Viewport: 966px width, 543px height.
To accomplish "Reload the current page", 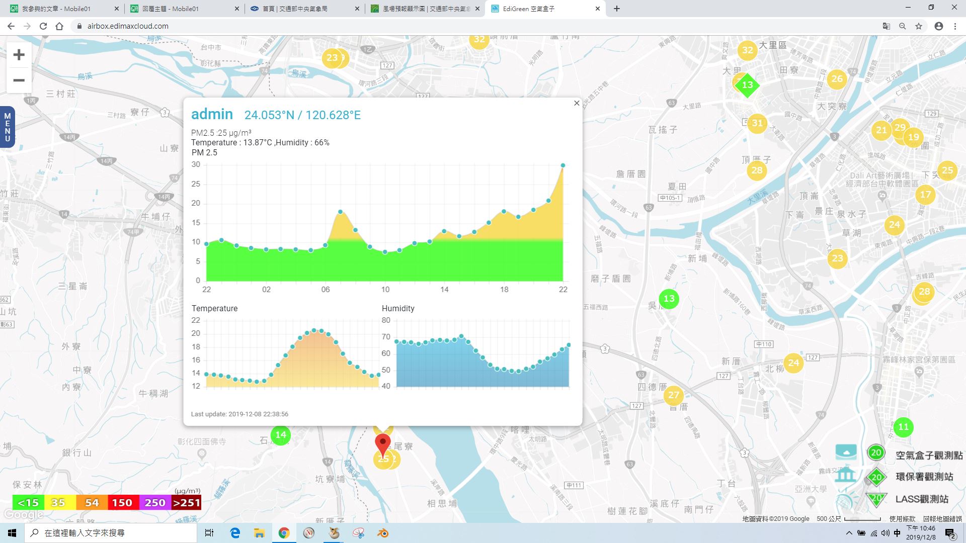I will [x=43, y=26].
